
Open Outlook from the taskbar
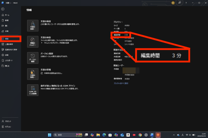(122, 135)
